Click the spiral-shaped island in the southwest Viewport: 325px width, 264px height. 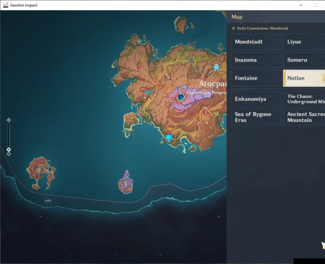[x=40, y=173]
